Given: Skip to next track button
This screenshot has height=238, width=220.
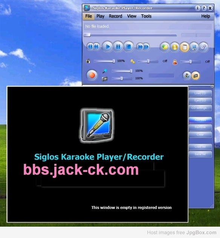Looking at the screenshot, I should (146, 47).
